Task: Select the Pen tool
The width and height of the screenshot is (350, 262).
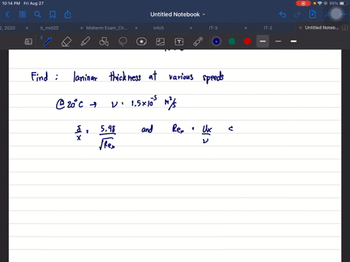Action: tap(47, 41)
